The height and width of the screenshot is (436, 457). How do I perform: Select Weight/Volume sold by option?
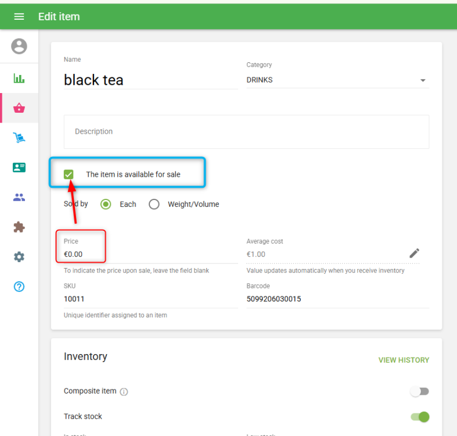(x=154, y=204)
